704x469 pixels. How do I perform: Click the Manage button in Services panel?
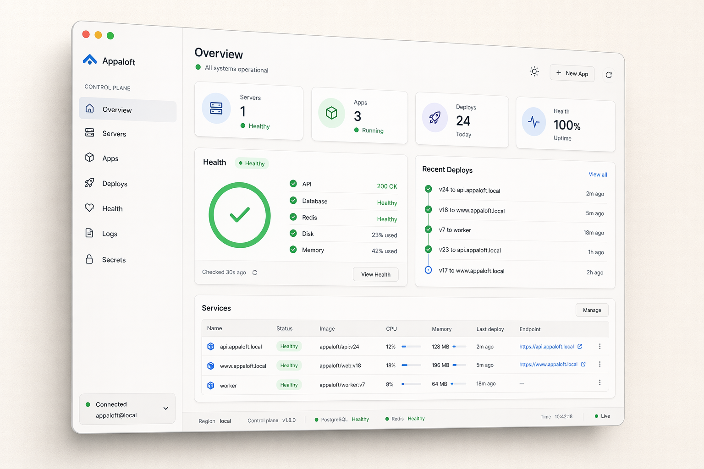click(x=592, y=310)
